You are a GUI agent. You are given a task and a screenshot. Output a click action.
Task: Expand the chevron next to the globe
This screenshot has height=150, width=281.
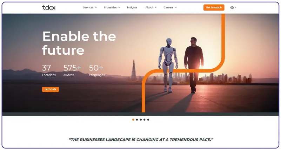tap(235, 8)
